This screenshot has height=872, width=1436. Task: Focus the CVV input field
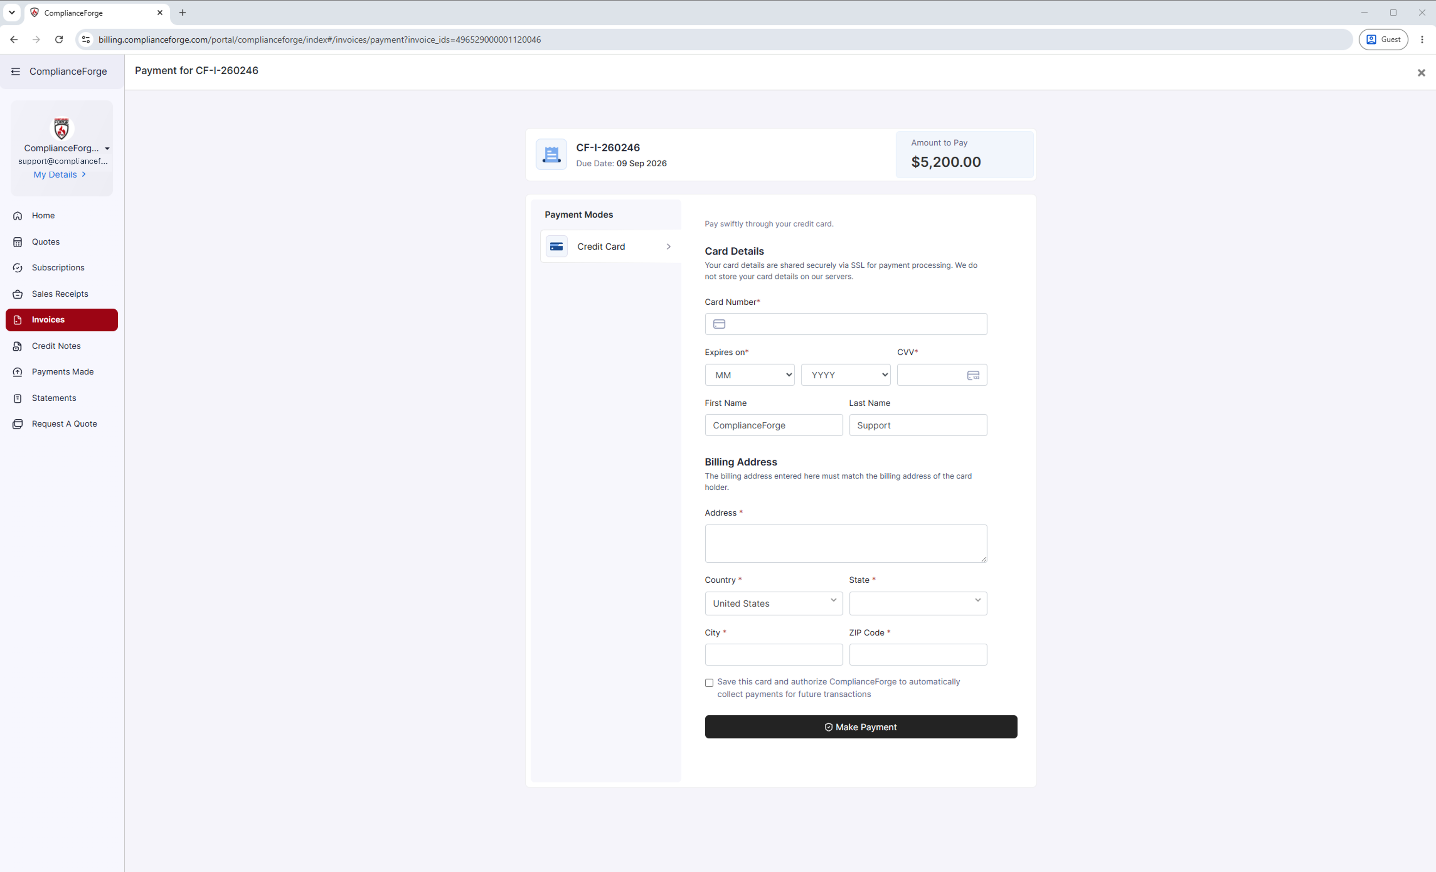(x=942, y=375)
